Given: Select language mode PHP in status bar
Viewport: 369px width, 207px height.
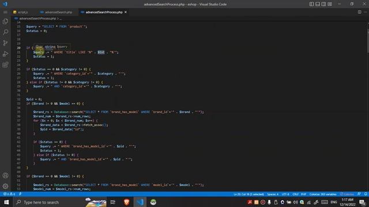Looking at the screenshot, I should pos(304,194).
